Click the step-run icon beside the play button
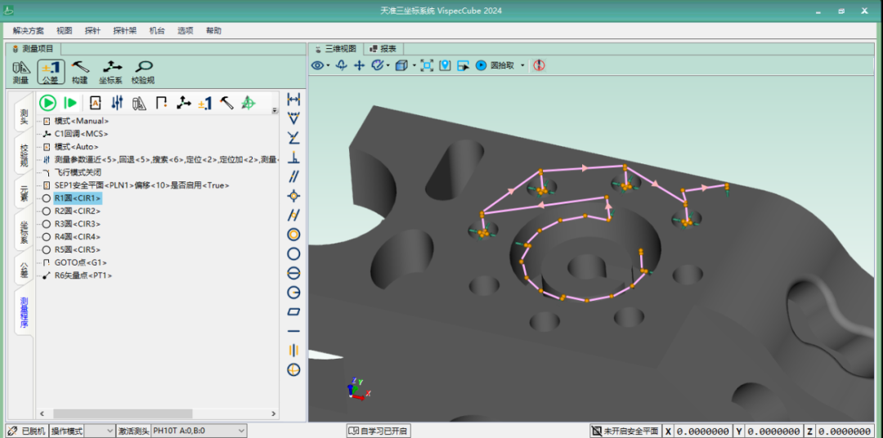This screenshot has width=883, height=438. [x=71, y=102]
